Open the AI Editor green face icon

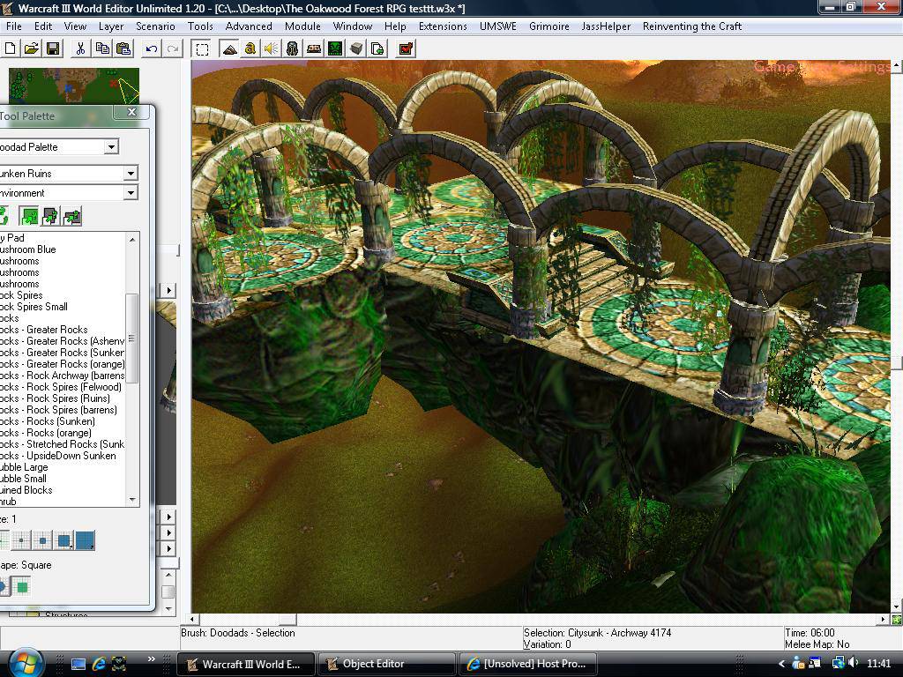pyautogui.click(x=334, y=49)
